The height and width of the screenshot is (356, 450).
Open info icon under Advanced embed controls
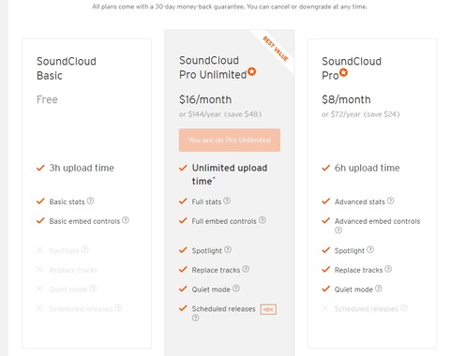click(x=338, y=230)
